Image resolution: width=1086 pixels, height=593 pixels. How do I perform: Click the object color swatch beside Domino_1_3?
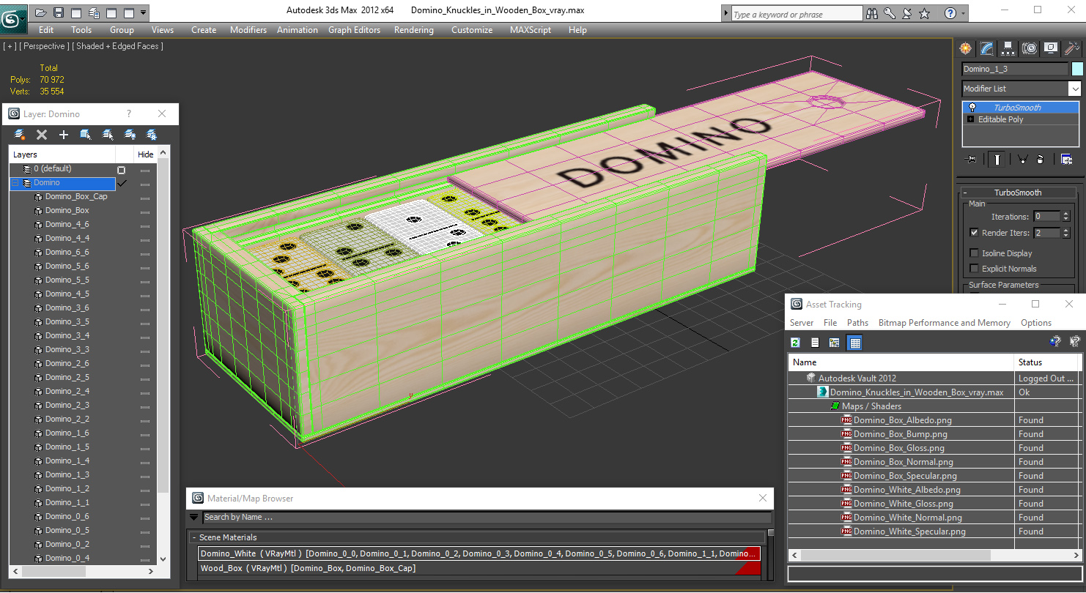1076,69
